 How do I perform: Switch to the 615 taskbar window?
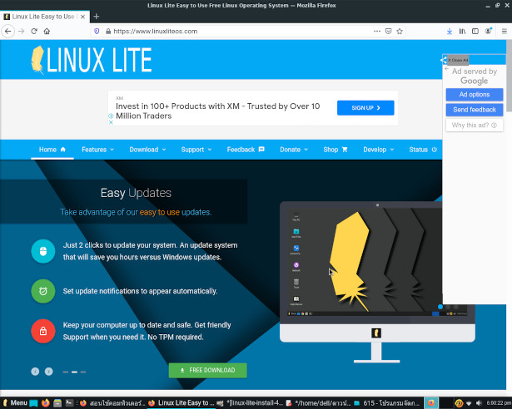point(387,403)
